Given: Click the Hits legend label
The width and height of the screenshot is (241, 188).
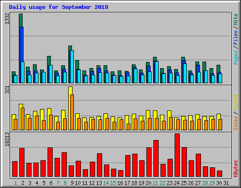Looking at the screenshot, I should point(236,19).
